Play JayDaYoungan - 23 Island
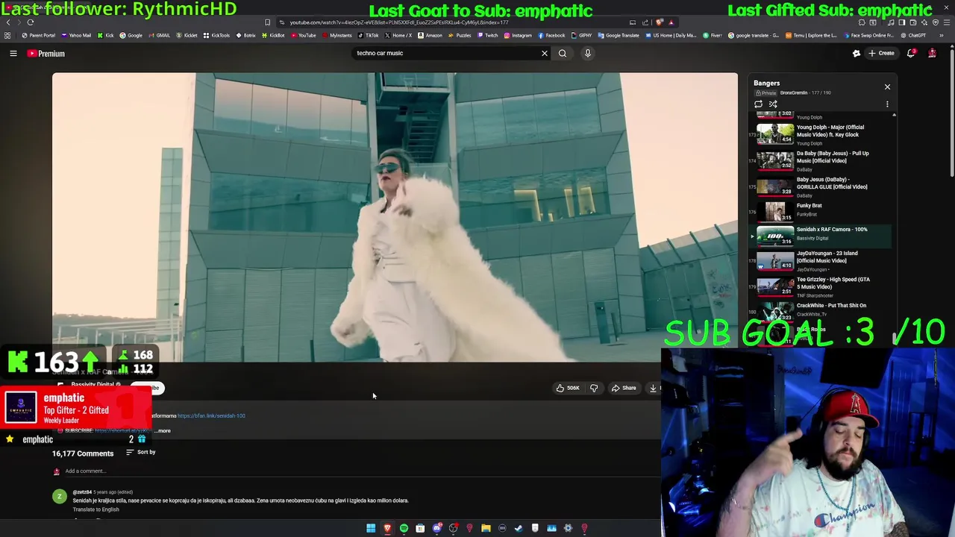 819,260
